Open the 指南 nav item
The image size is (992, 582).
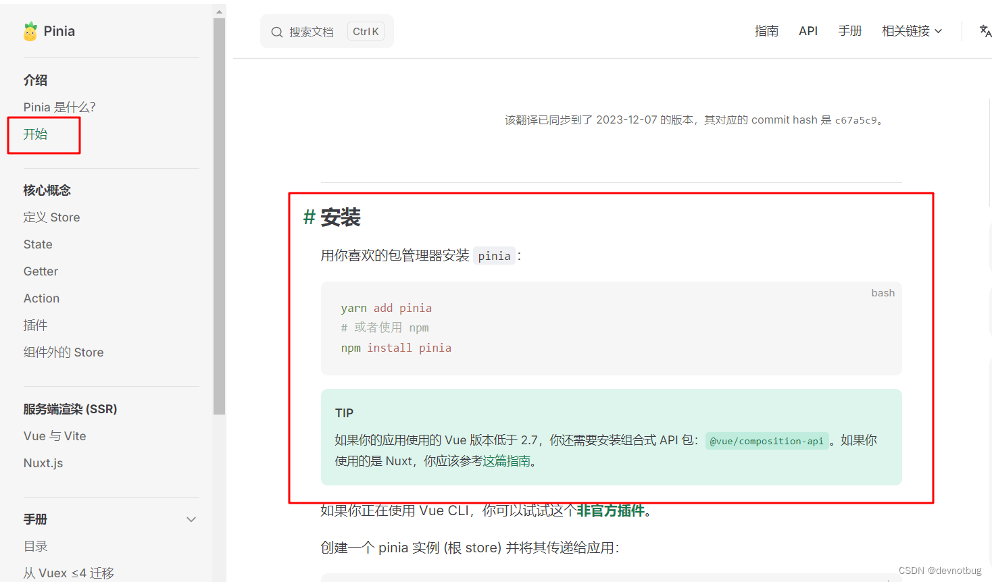766,31
